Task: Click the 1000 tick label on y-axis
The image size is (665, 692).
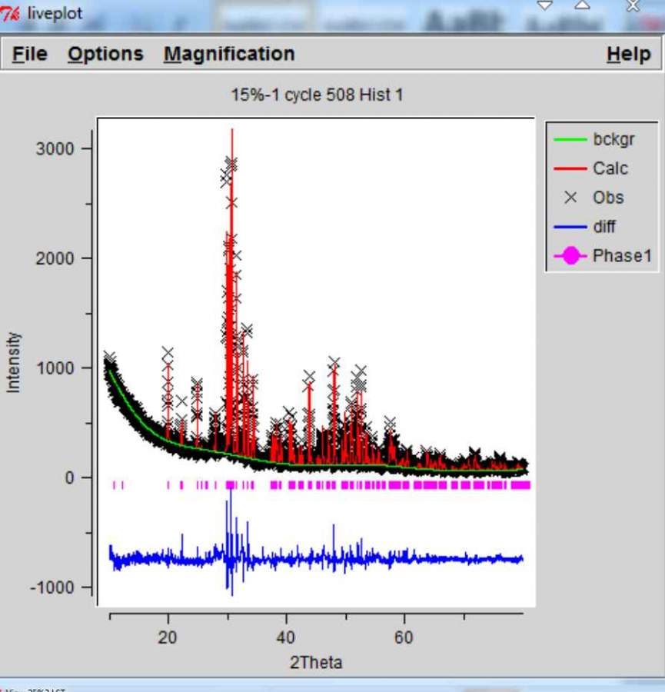Action: point(55,368)
